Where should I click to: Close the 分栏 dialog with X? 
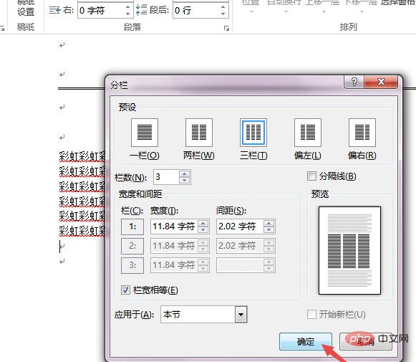[x=381, y=82]
